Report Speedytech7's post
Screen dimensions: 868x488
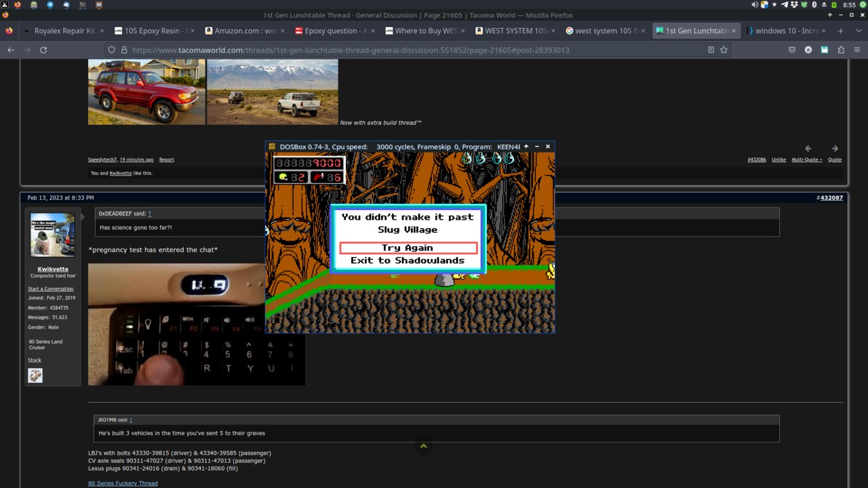coord(167,160)
